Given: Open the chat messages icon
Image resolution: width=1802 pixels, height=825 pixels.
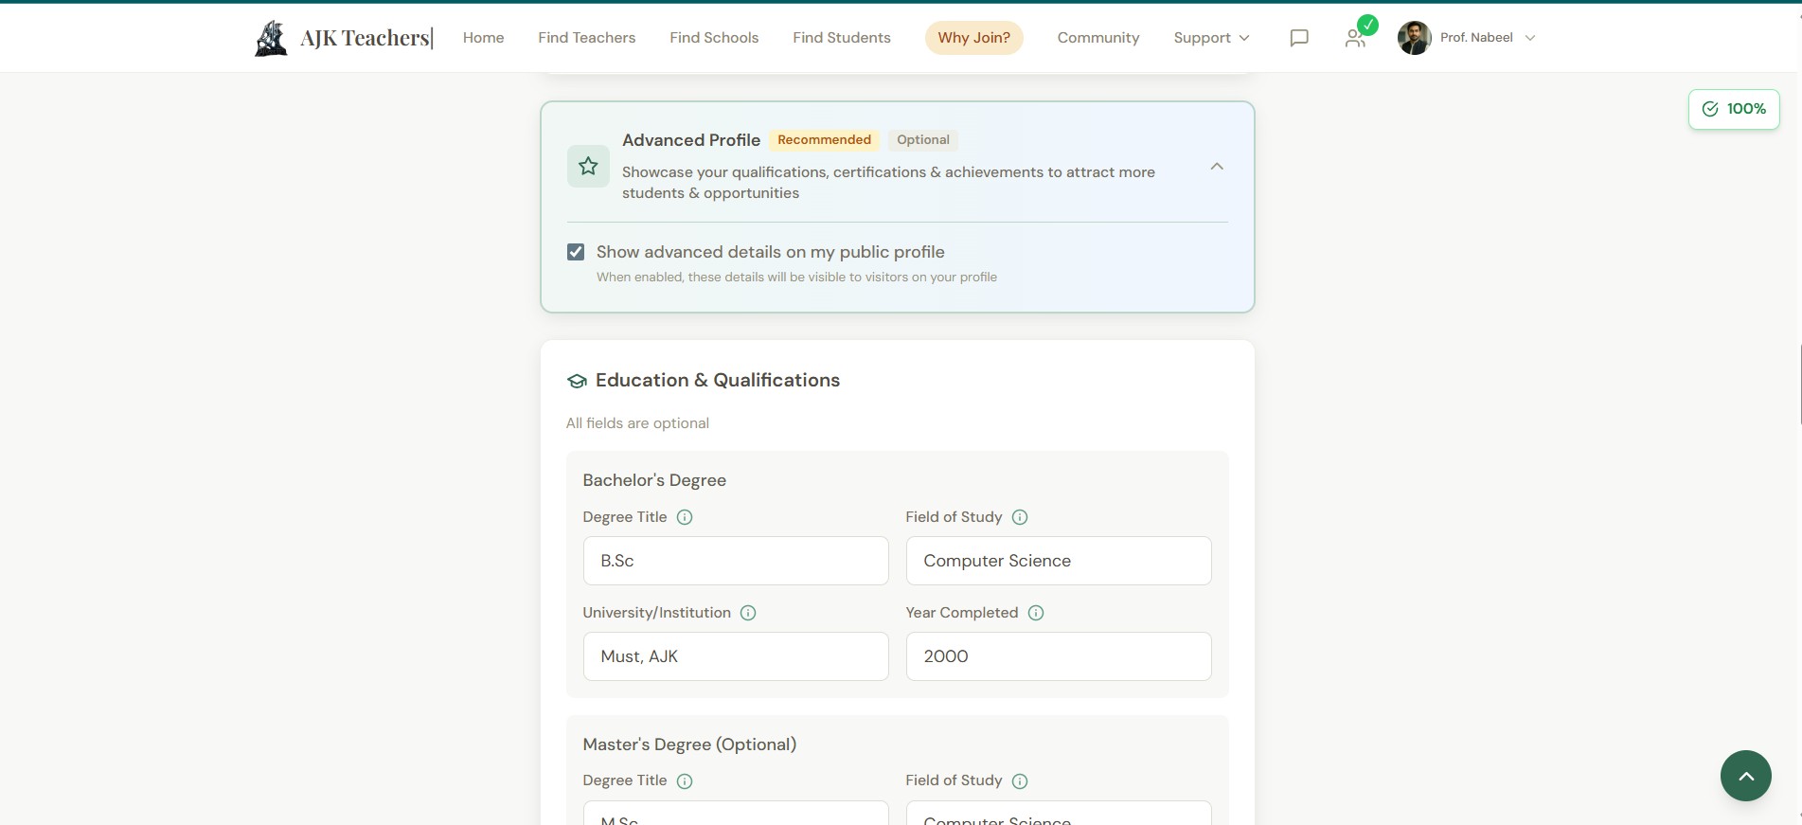Looking at the screenshot, I should 1299,38.
